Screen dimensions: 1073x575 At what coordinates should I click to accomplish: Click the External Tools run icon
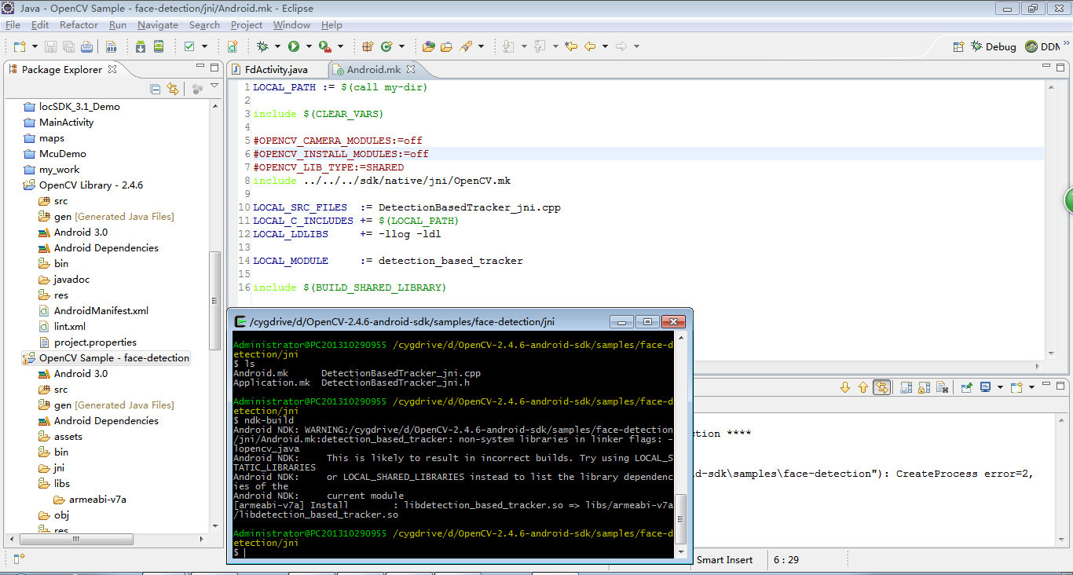click(324, 46)
